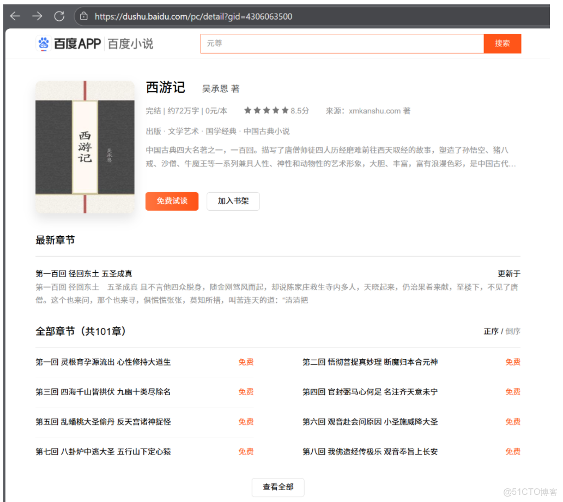
Task: Click the 加入书架 button
Action: (x=233, y=201)
